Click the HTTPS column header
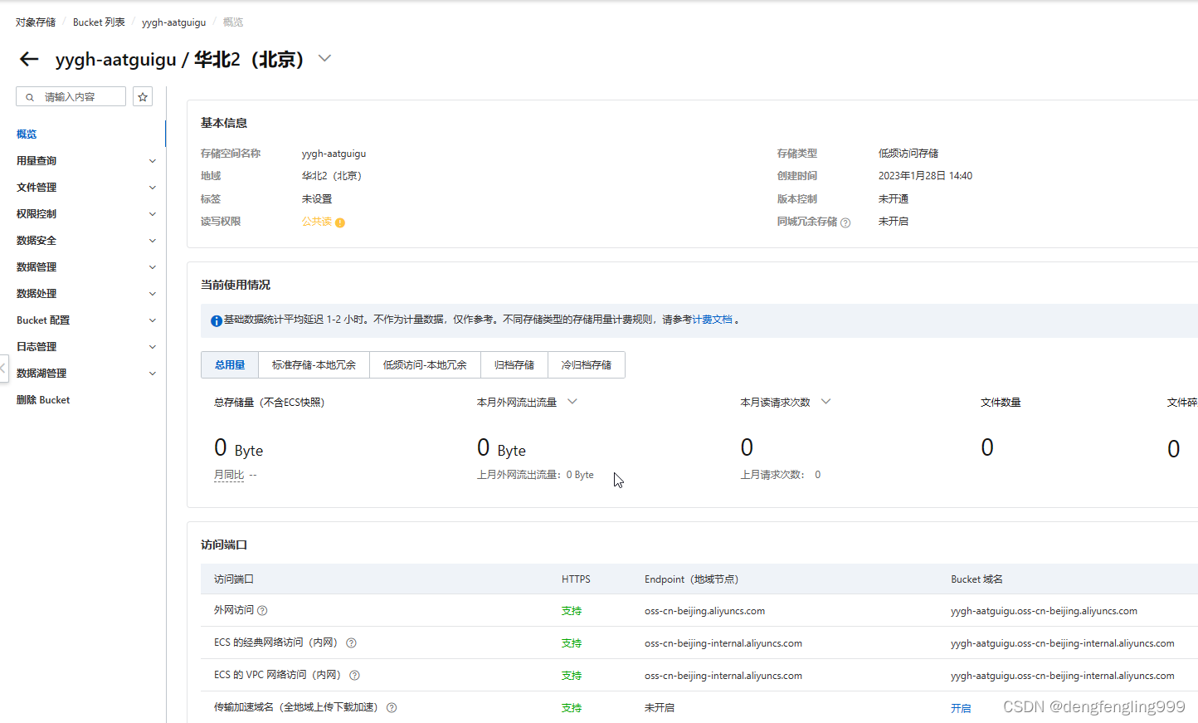This screenshot has width=1198, height=723. coord(576,579)
